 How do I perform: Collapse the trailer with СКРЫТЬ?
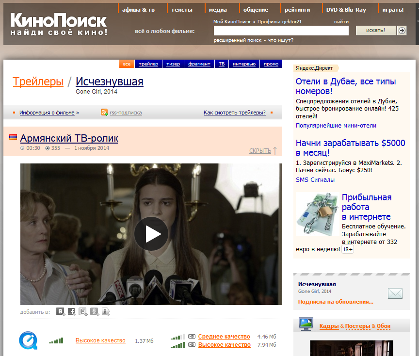click(x=260, y=151)
